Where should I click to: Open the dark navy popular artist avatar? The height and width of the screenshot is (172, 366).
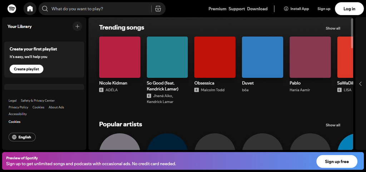click(x=167, y=142)
